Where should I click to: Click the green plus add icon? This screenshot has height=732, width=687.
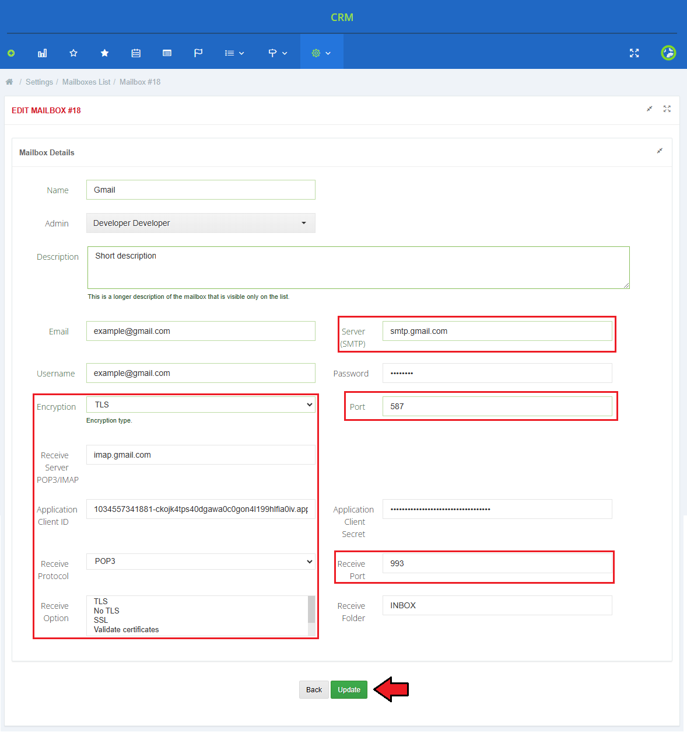point(11,53)
